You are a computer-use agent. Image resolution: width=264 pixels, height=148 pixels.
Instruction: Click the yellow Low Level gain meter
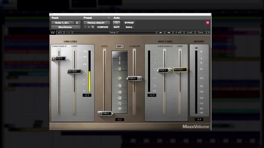point(90,71)
